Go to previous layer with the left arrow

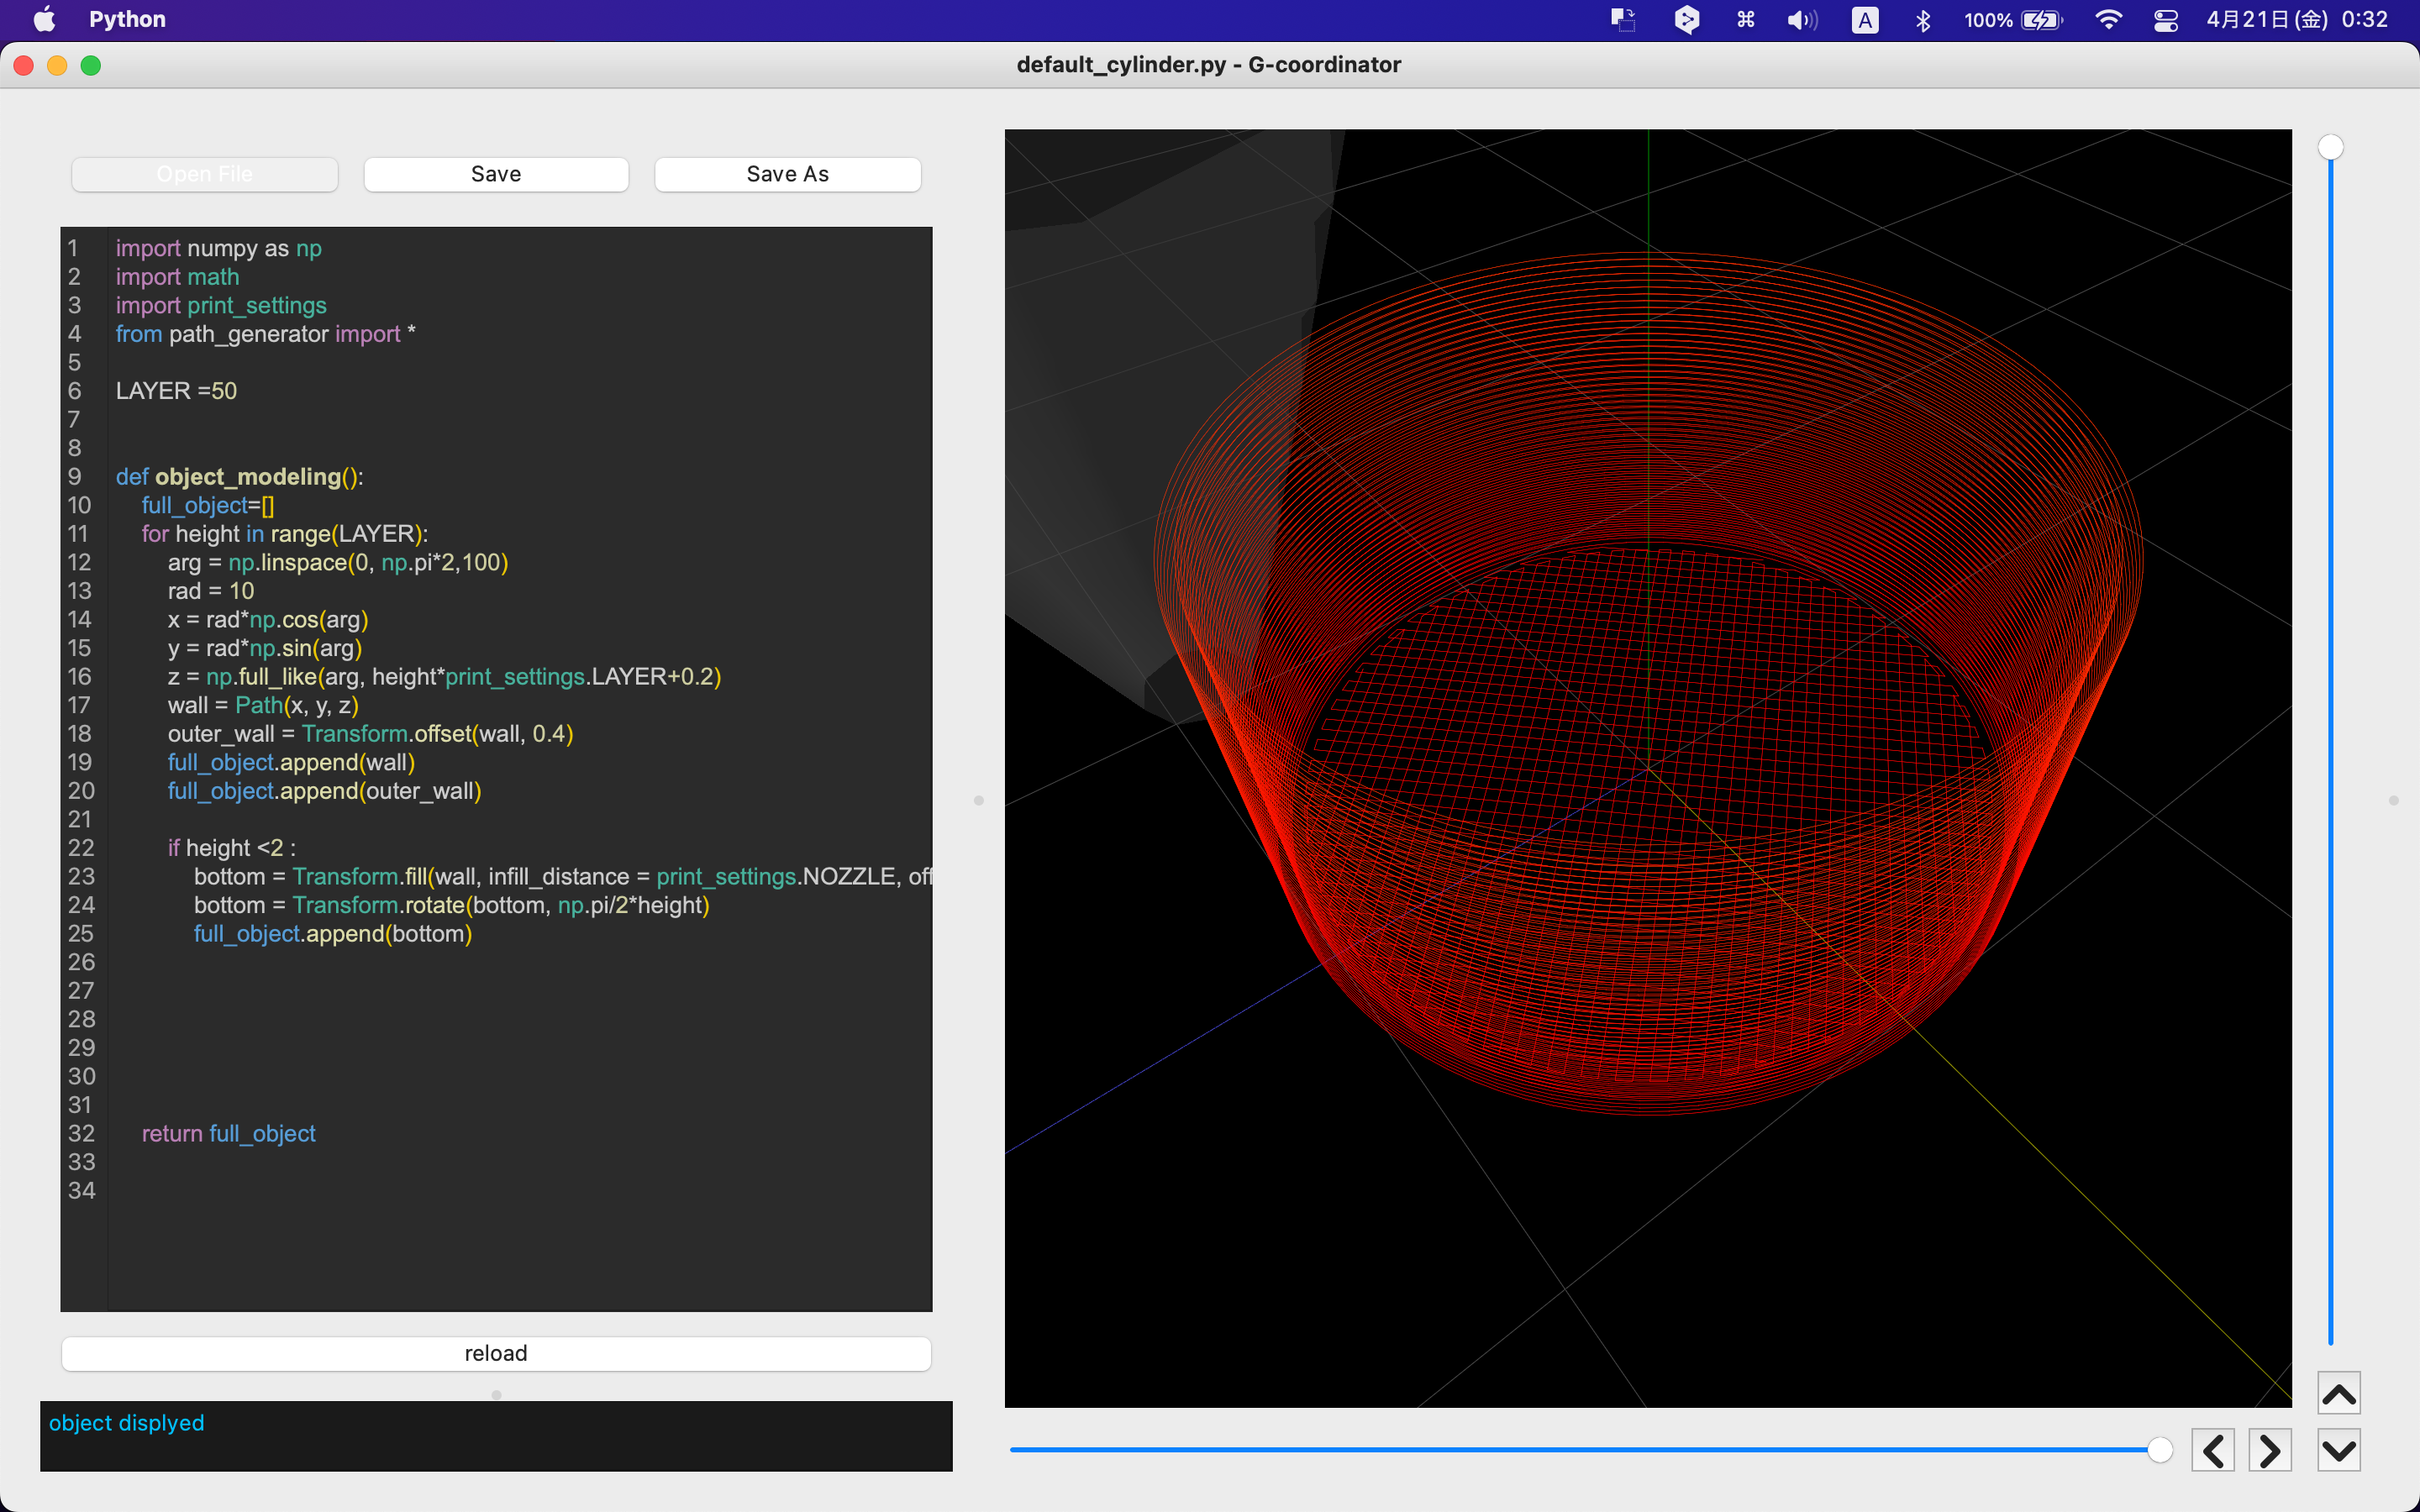pyautogui.click(x=2214, y=1448)
